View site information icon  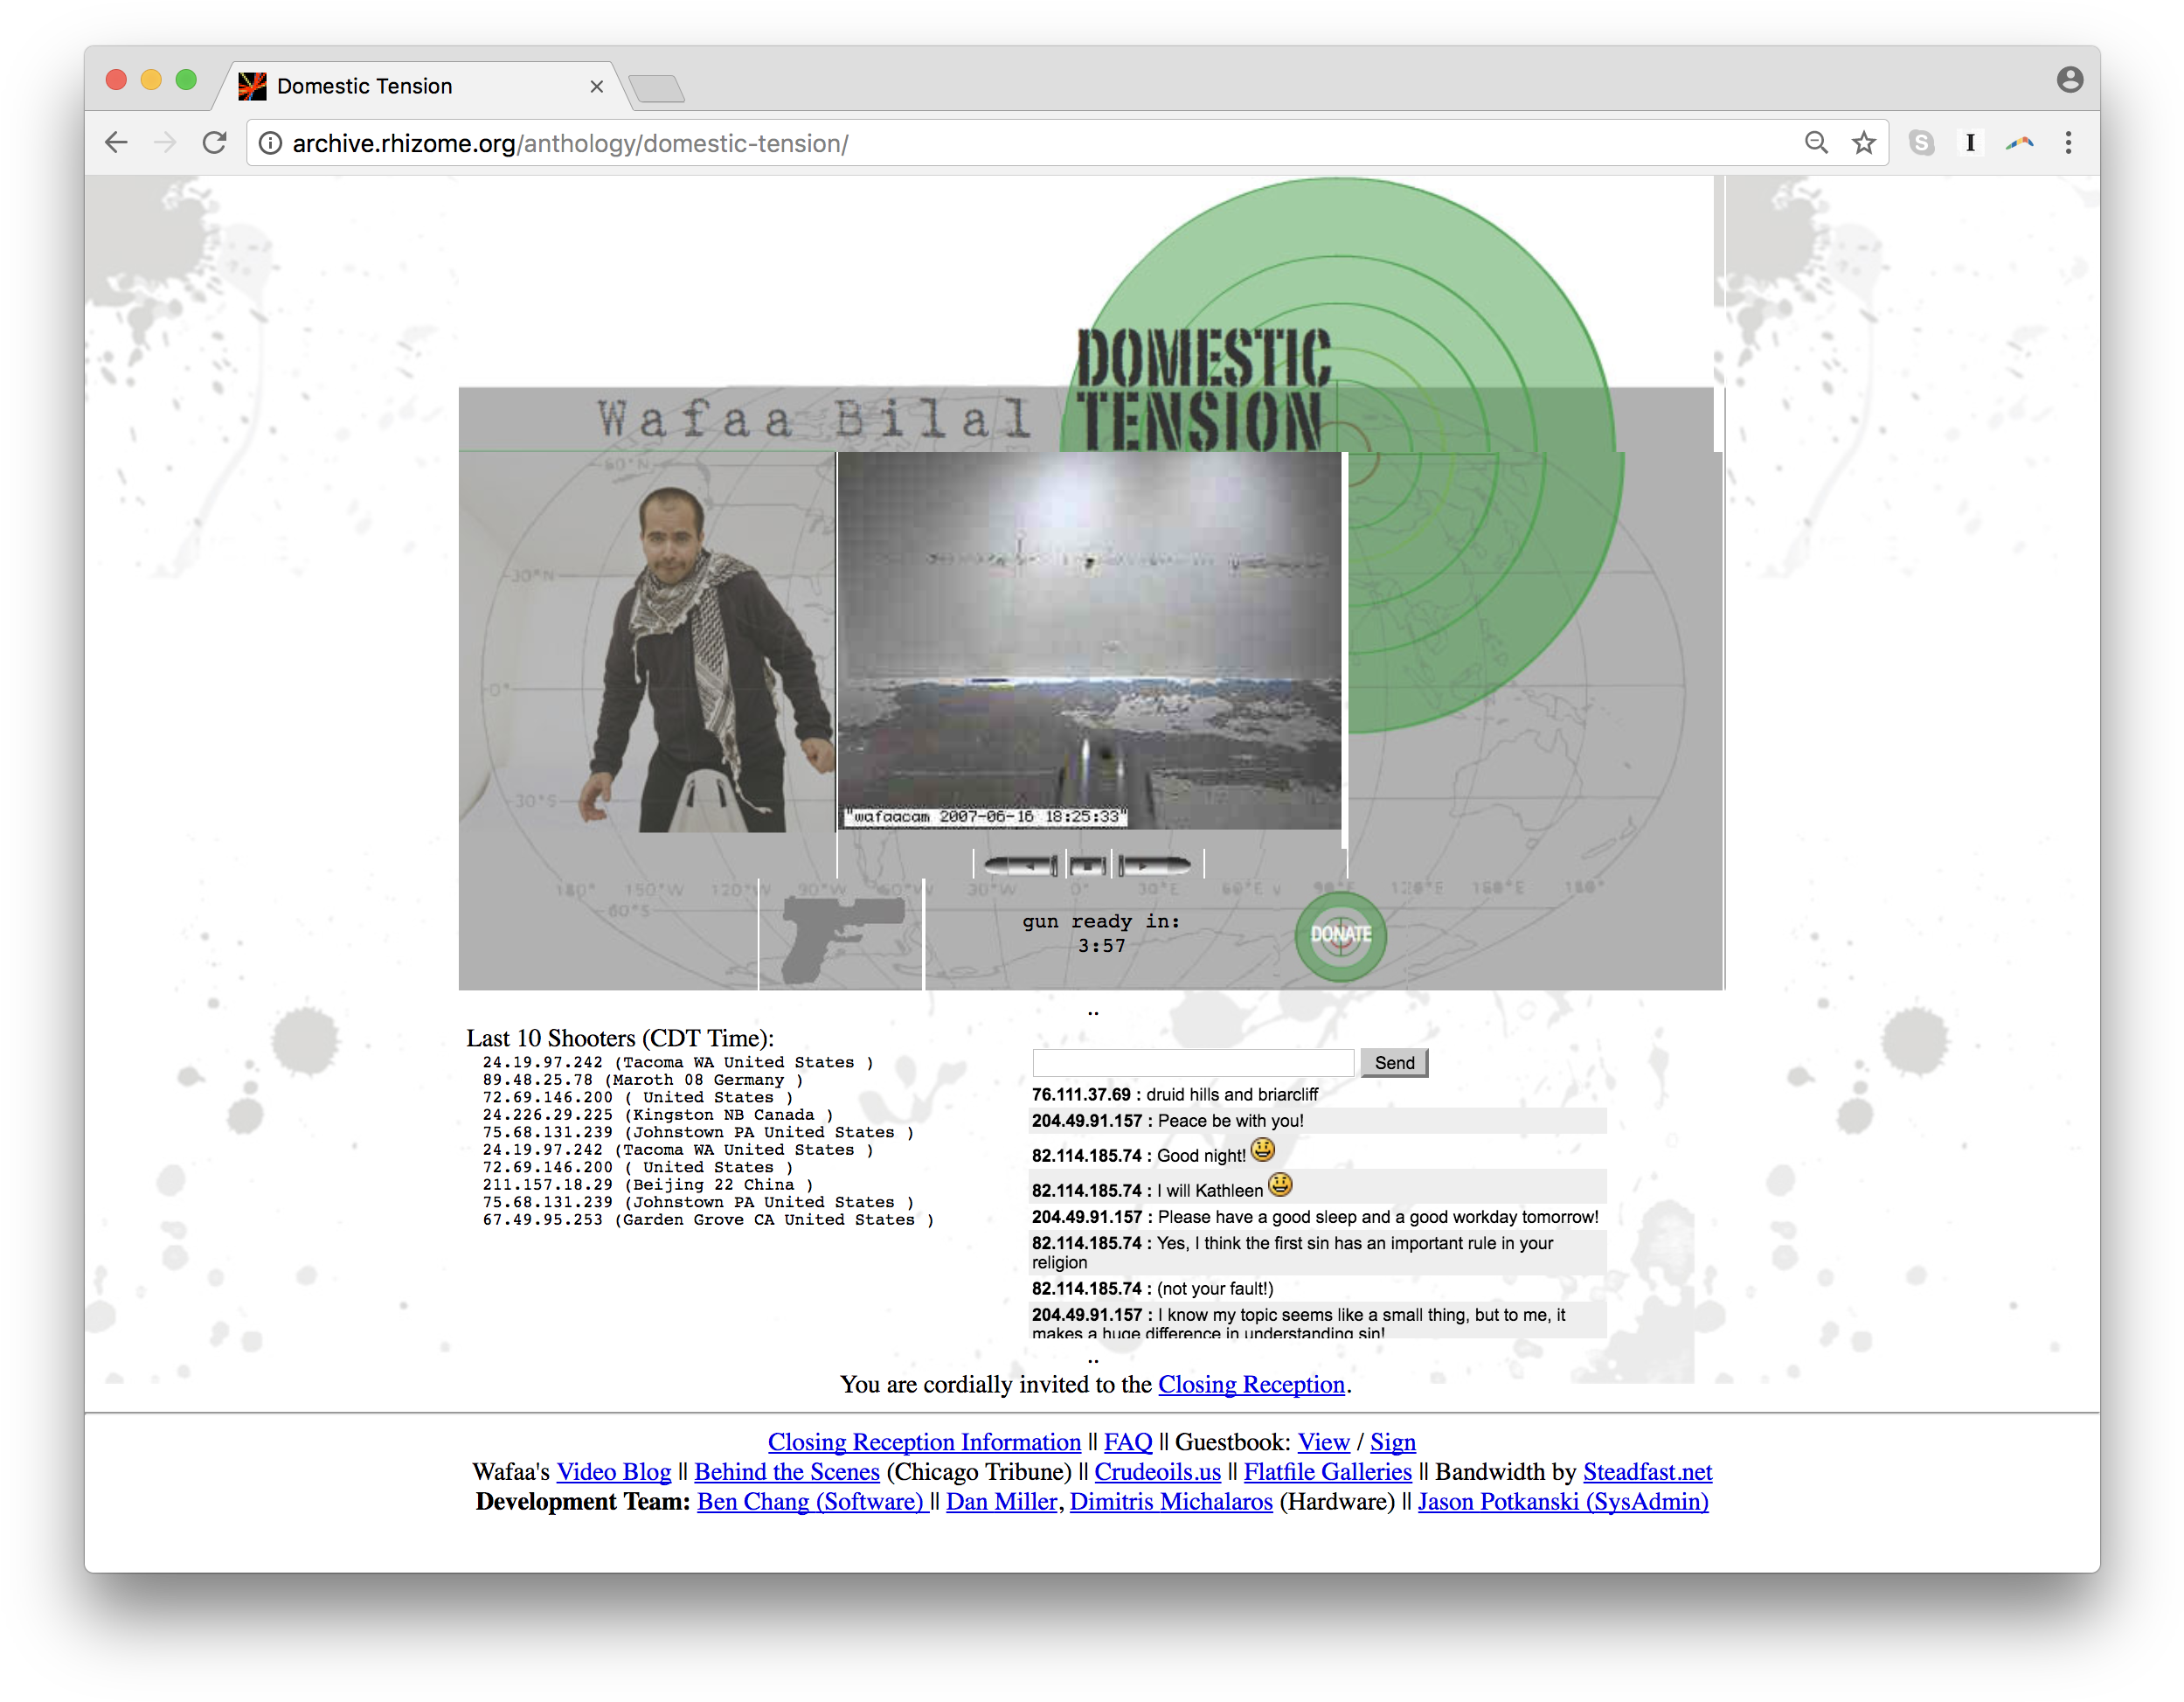point(270,143)
